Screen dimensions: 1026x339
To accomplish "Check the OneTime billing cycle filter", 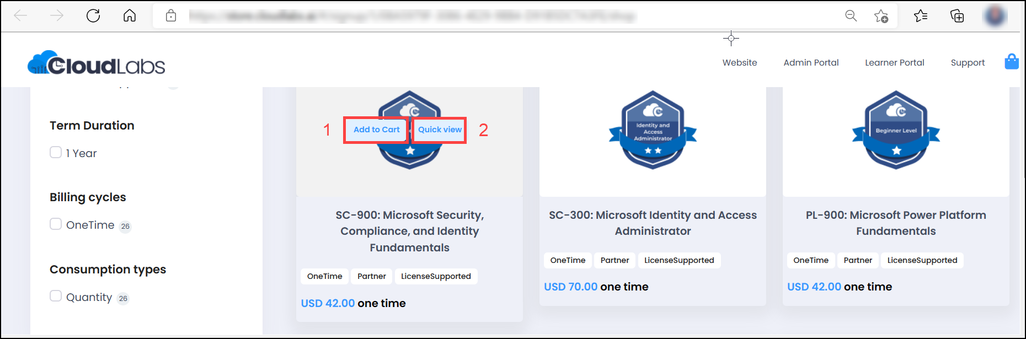I will [56, 224].
